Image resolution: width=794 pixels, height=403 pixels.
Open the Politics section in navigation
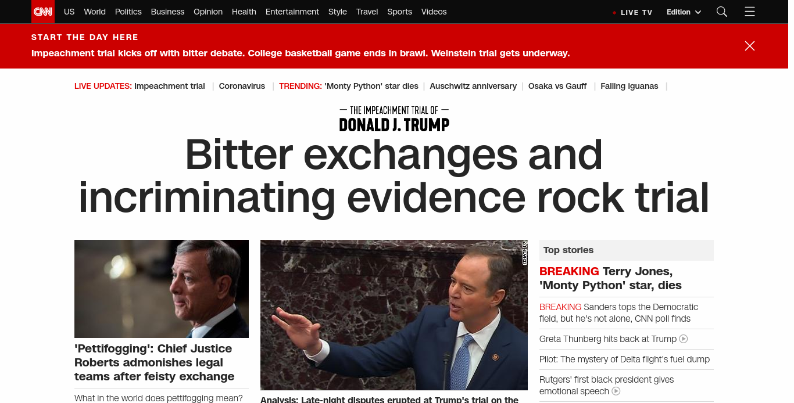coord(128,12)
